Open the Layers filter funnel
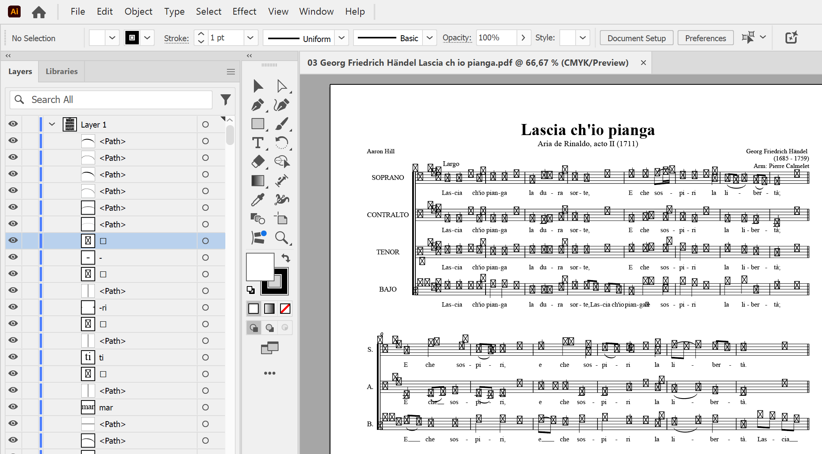The width and height of the screenshot is (822, 454). point(226,99)
